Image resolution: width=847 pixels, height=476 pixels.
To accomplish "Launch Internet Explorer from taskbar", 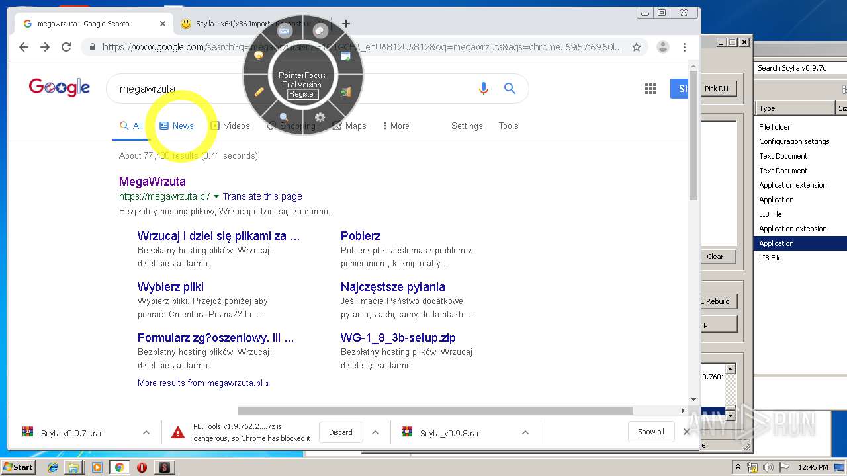I will click(53, 467).
